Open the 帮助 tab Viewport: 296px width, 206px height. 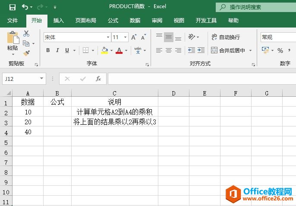pos(233,21)
